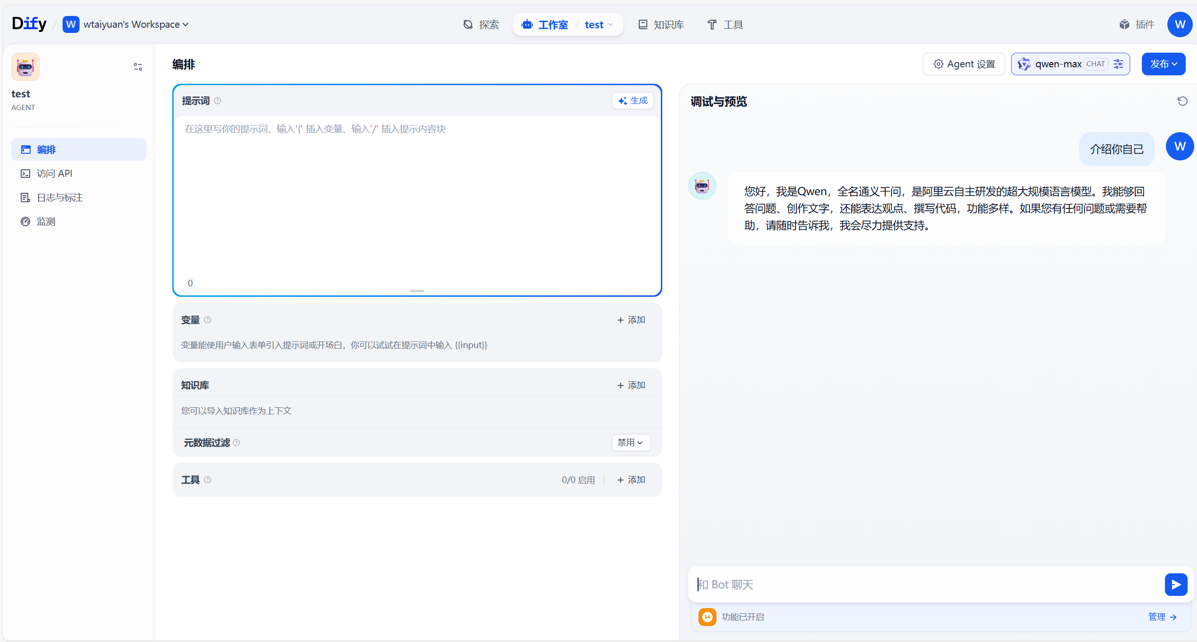Viewport: 1197px width, 642px height.
Task: Go to the 知识库 top navigation tab
Action: click(661, 24)
